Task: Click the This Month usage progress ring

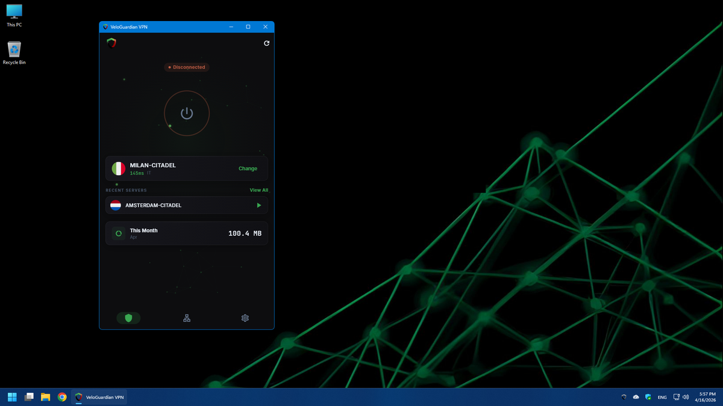Action: 118,233
